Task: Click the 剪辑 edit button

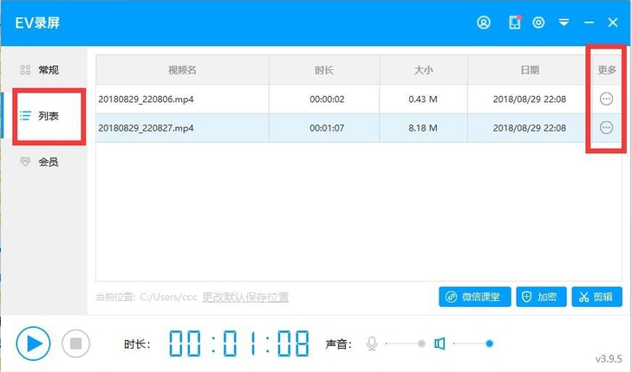Action: click(596, 297)
